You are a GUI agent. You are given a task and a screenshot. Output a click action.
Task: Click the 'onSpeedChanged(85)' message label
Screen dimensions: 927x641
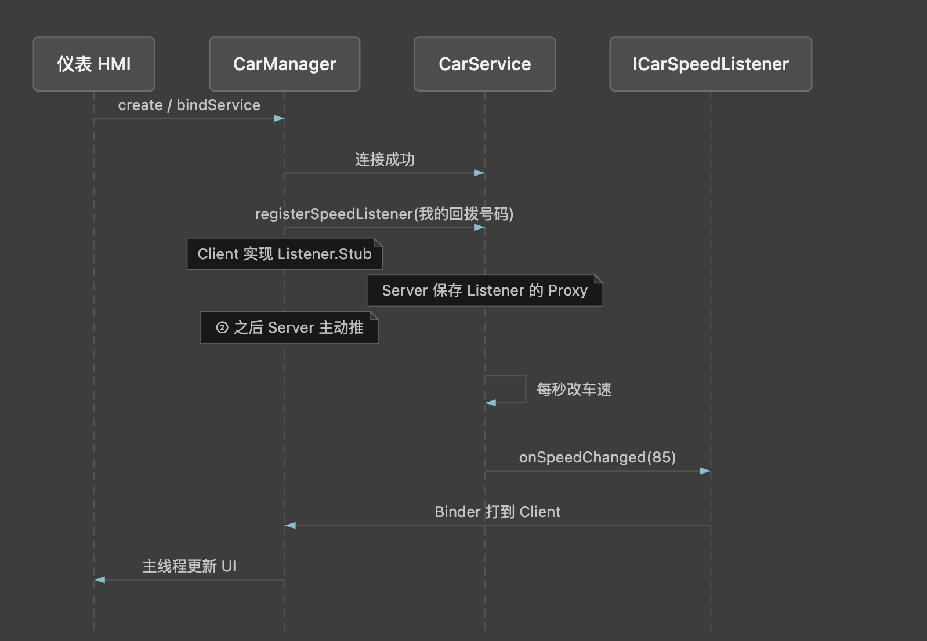click(x=598, y=457)
